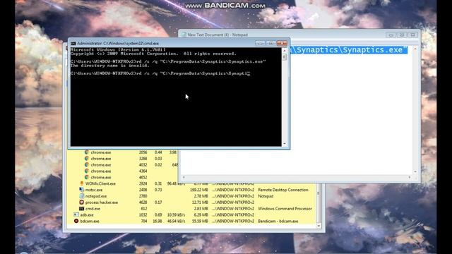Click the 'Bandicam - bdcam.exe' description cell
The image size is (452, 254).
[x=278, y=221]
